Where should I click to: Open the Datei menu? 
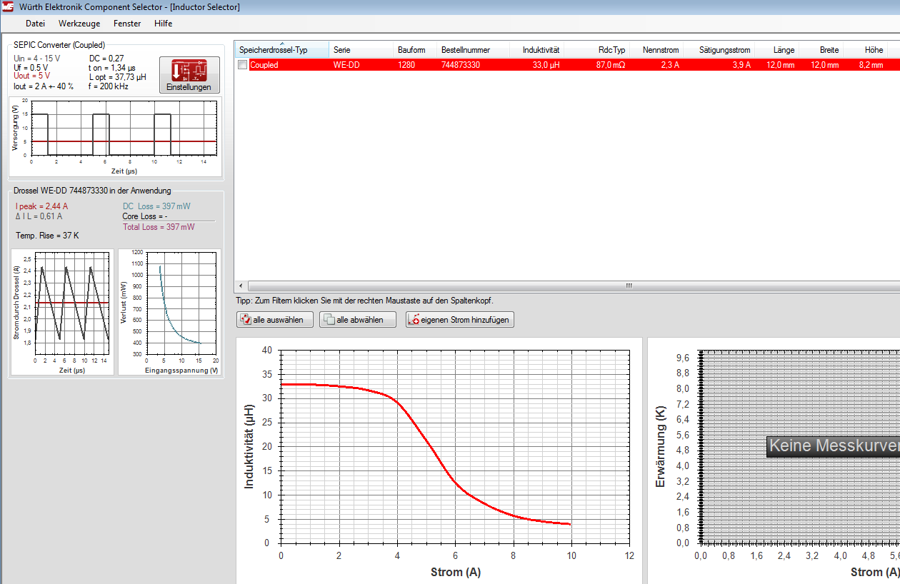coord(35,24)
